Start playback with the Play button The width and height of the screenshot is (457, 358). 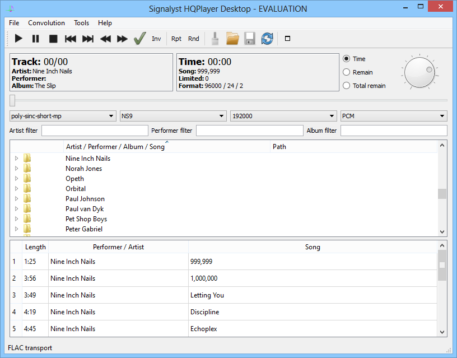(18, 38)
